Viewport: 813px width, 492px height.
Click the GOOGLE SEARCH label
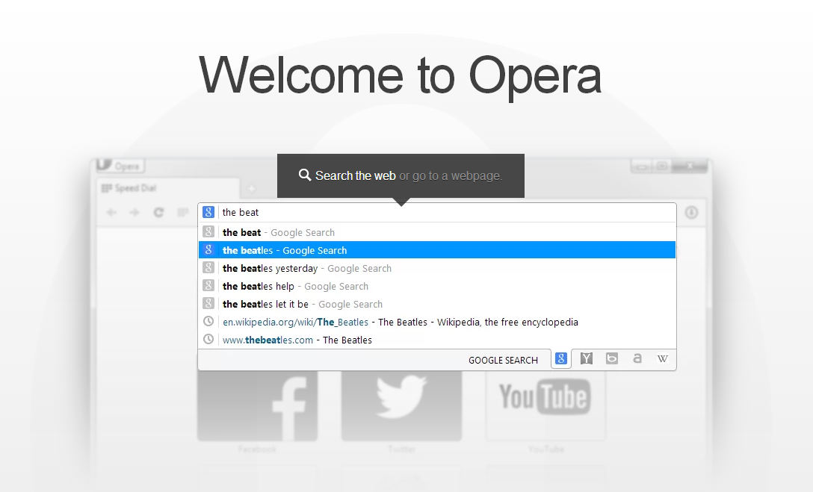coord(503,360)
